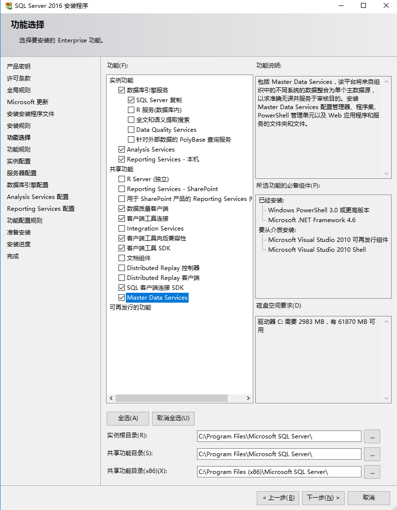Browse for 共享功能目录(x86) folder
The width and height of the screenshot is (397, 510).
point(372,472)
